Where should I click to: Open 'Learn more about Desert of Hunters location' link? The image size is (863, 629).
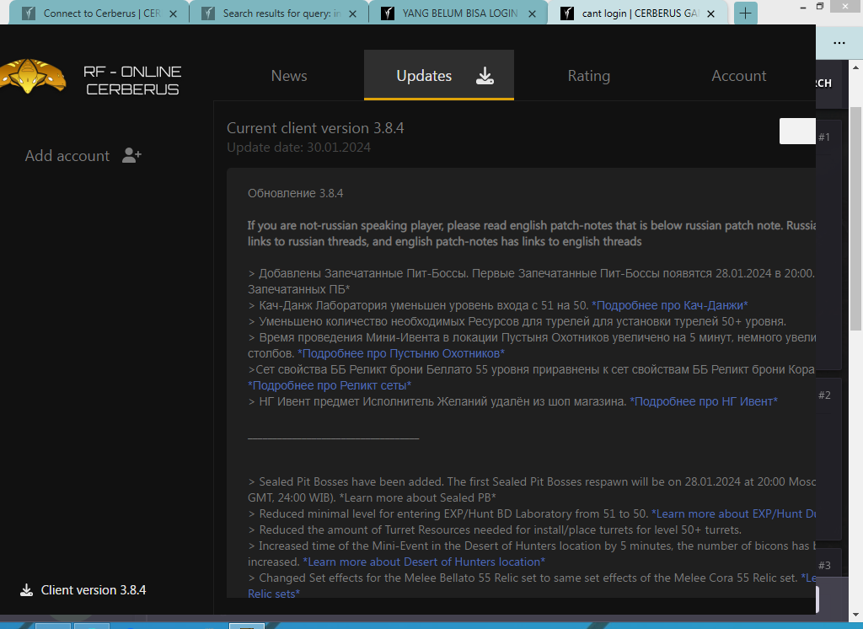[x=424, y=562]
